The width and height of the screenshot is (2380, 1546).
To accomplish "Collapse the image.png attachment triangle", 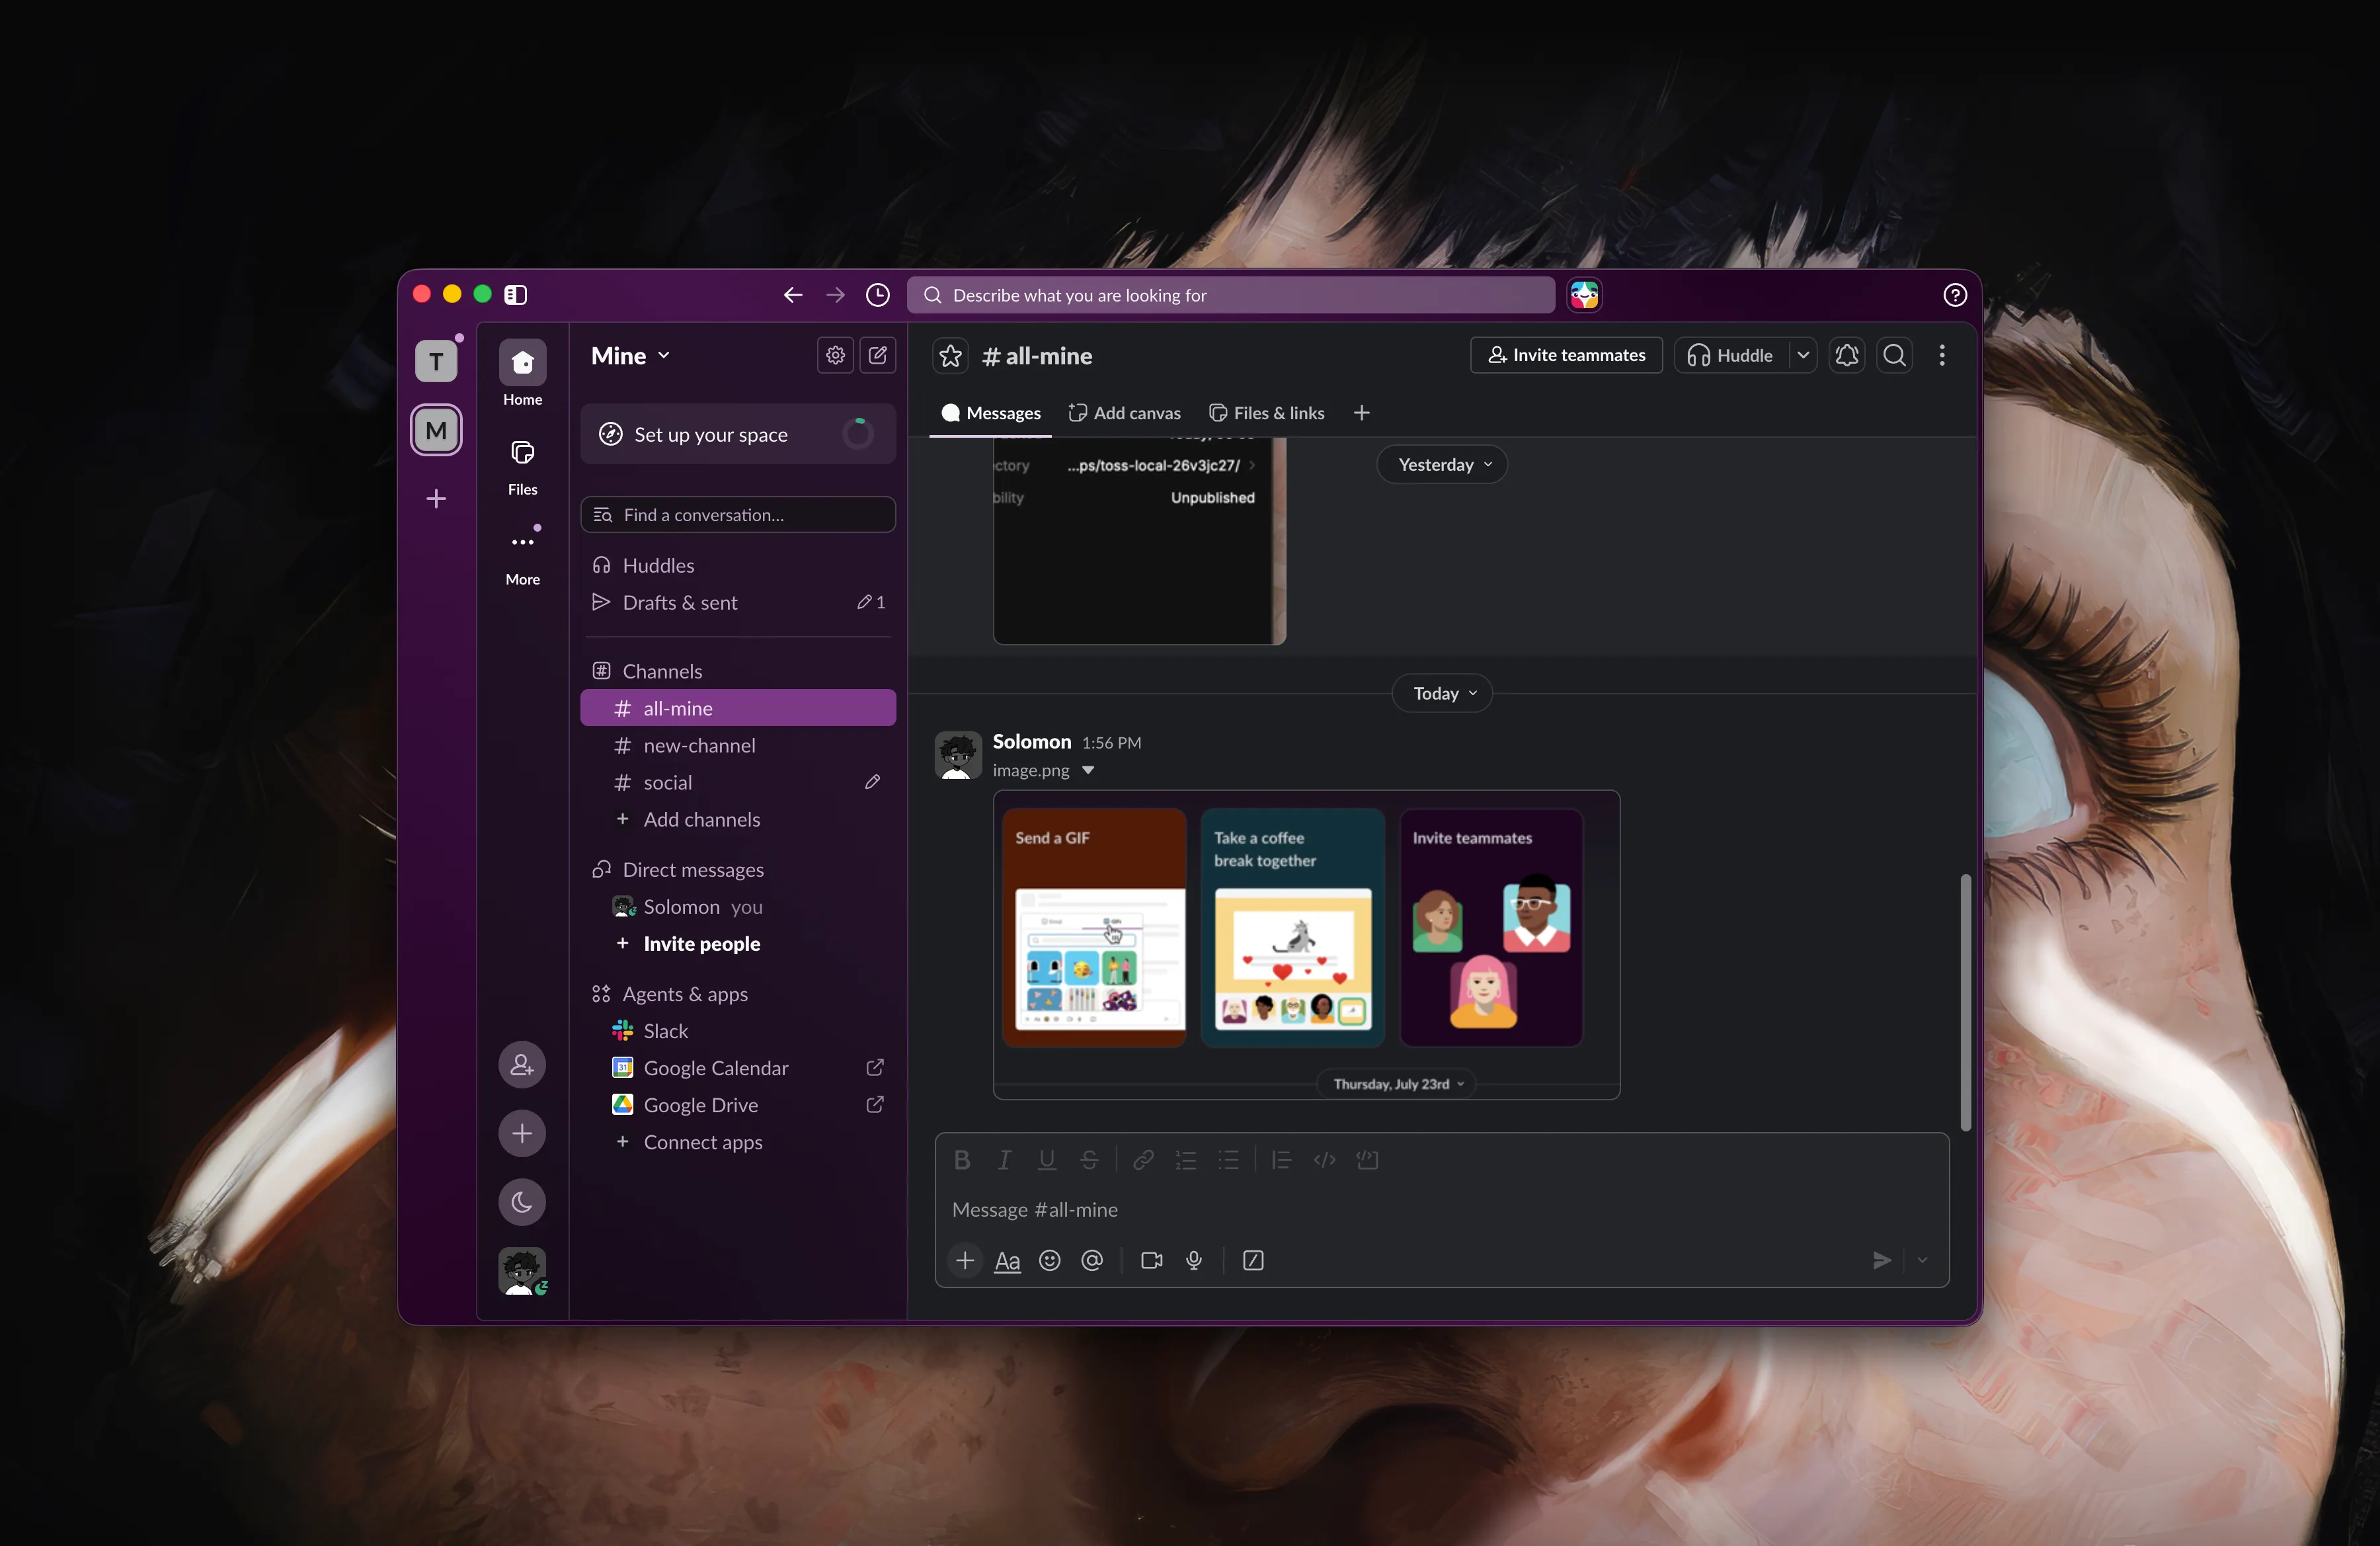I will coord(1088,770).
